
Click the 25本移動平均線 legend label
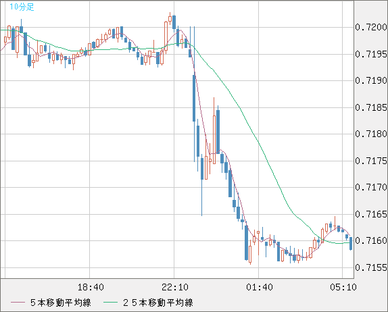pos(158,303)
